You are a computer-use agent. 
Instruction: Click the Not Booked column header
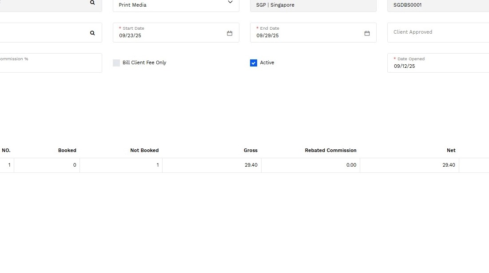pos(144,151)
